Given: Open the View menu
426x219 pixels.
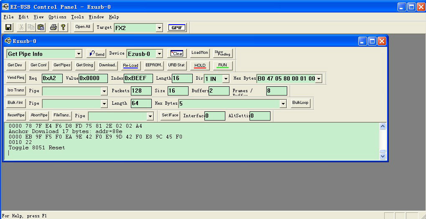Looking at the screenshot, I should click(38, 17).
